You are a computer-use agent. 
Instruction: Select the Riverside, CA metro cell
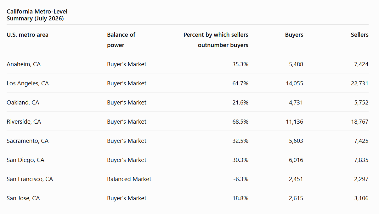coord(24,122)
